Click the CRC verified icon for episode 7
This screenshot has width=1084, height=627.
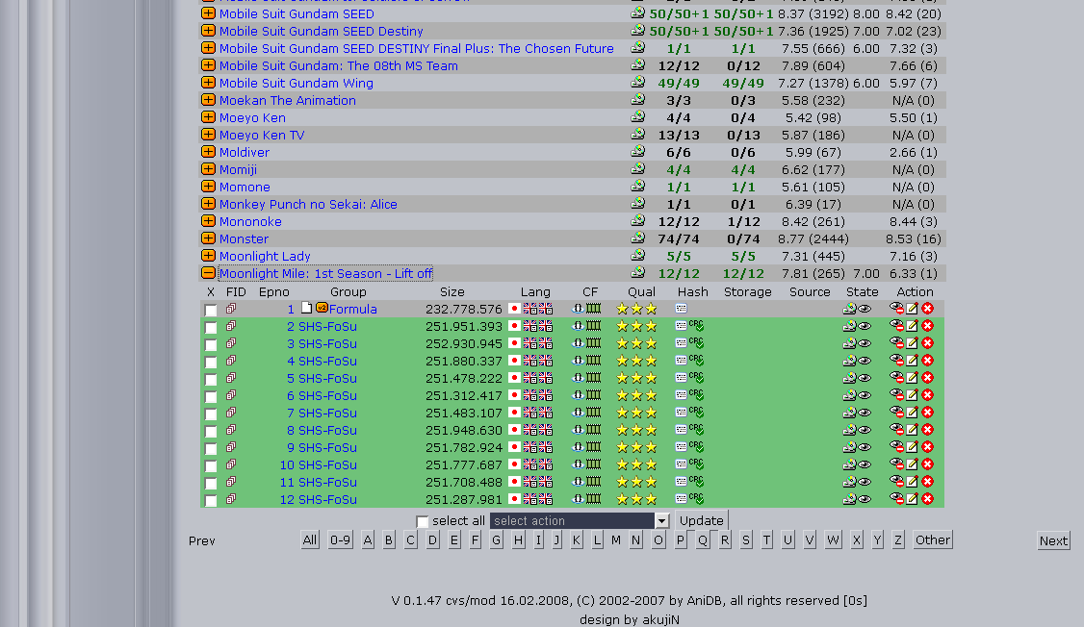(696, 413)
